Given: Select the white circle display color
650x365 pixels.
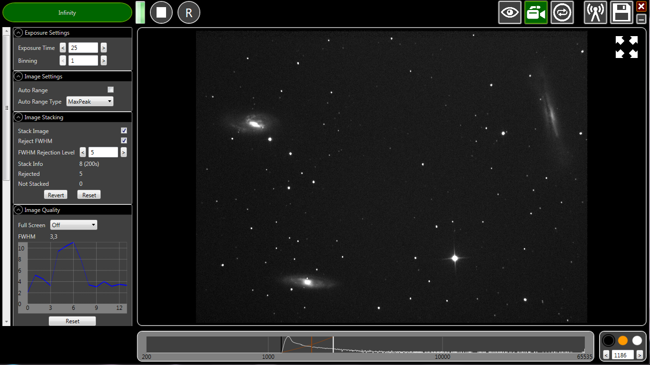Looking at the screenshot, I should click(x=637, y=340).
